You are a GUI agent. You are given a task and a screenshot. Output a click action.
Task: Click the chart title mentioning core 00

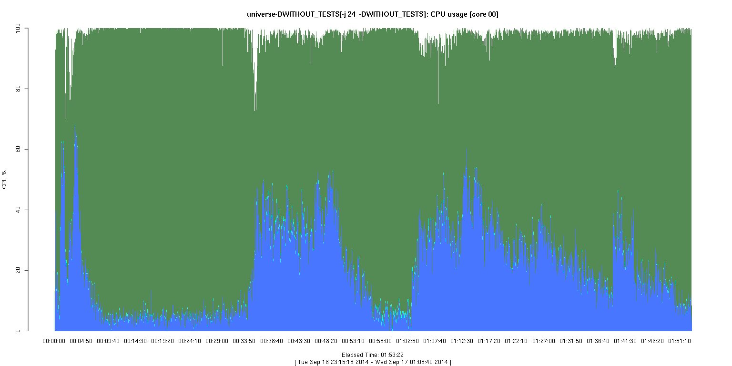pyautogui.click(x=373, y=15)
